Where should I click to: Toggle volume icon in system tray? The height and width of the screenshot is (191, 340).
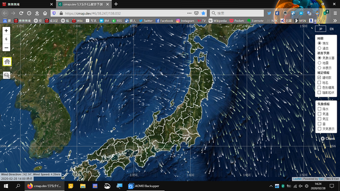click(301, 186)
